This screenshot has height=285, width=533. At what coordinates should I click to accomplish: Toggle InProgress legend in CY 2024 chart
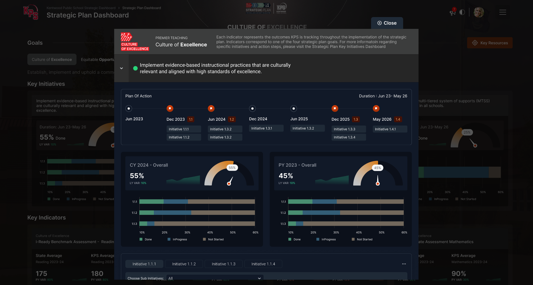[177, 239]
